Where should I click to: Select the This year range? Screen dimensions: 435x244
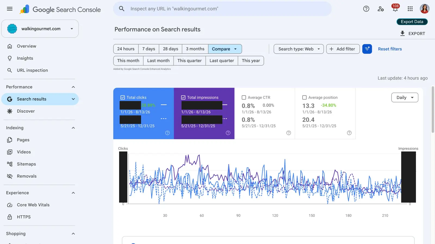251,61
